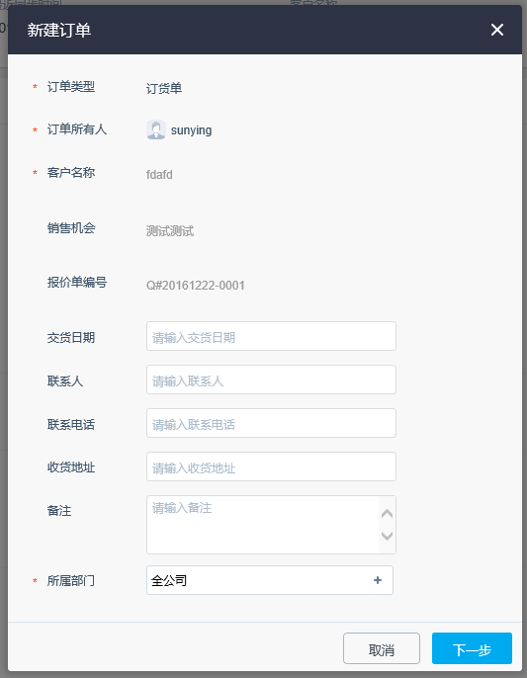Click the 新建订单 dialog title
The width and height of the screenshot is (527, 678).
coord(59,30)
